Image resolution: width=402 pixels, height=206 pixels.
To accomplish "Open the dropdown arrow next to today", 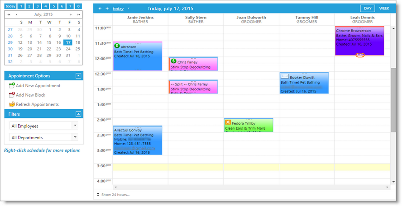I will pos(129,9).
